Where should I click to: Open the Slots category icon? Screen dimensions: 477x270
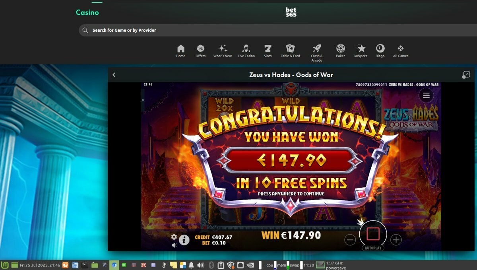click(268, 49)
